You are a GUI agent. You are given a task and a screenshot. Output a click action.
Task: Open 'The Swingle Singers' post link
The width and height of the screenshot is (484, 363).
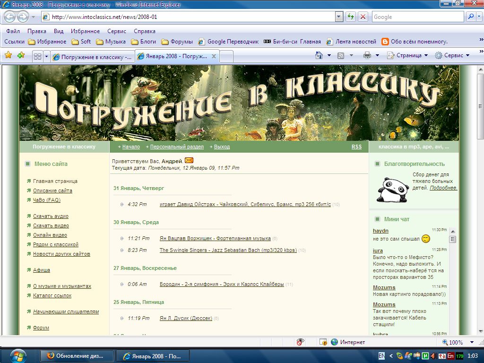(228, 250)
